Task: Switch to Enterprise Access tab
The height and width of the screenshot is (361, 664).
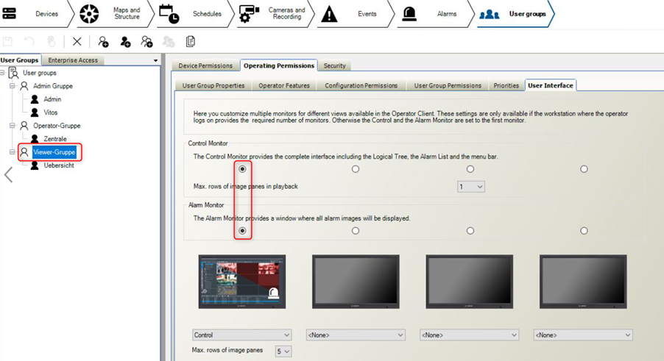Action: pos(73,60)
